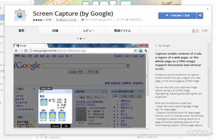Click the 手气不错 button in screenshot

[x=93, y=72]
